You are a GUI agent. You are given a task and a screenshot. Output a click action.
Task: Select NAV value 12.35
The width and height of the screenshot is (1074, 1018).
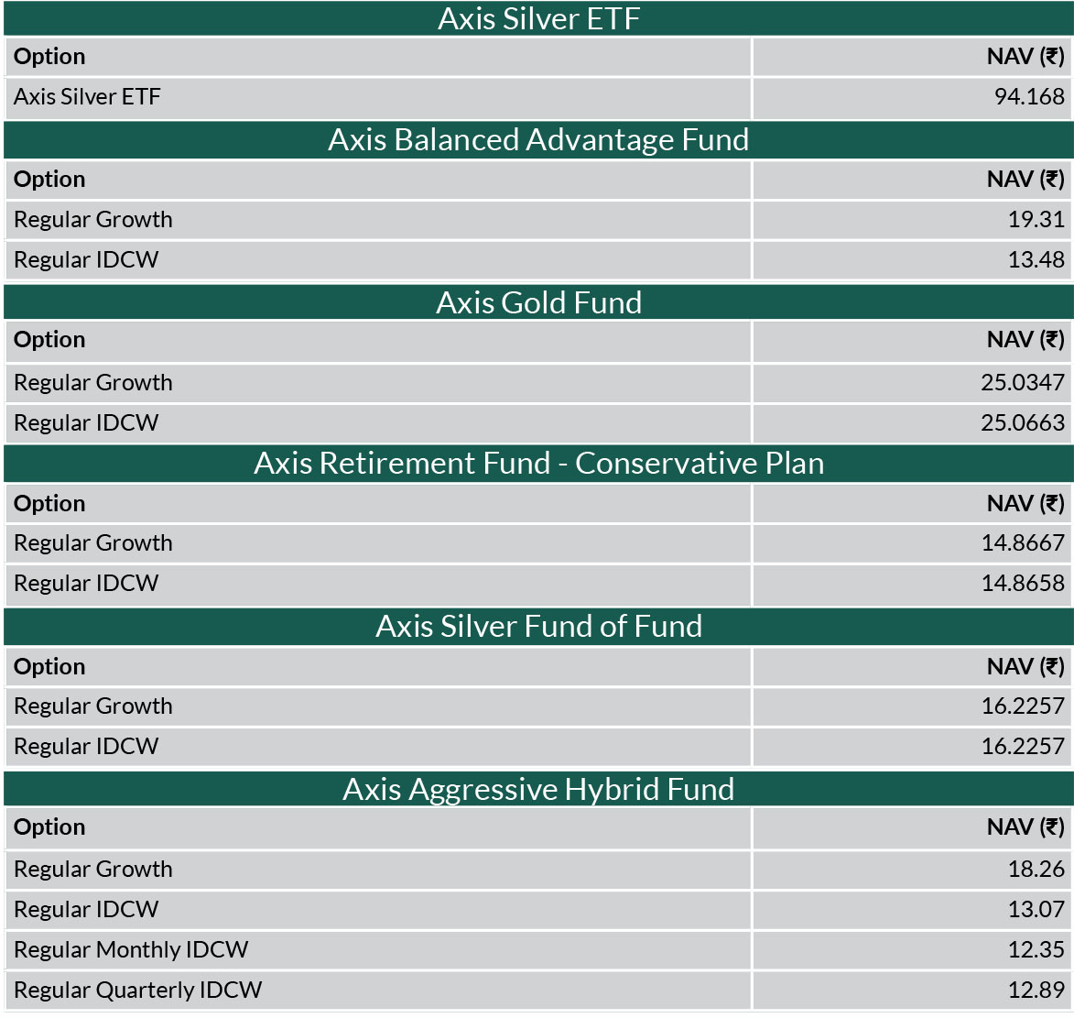pyautogui.click(x=1036, y=950)
